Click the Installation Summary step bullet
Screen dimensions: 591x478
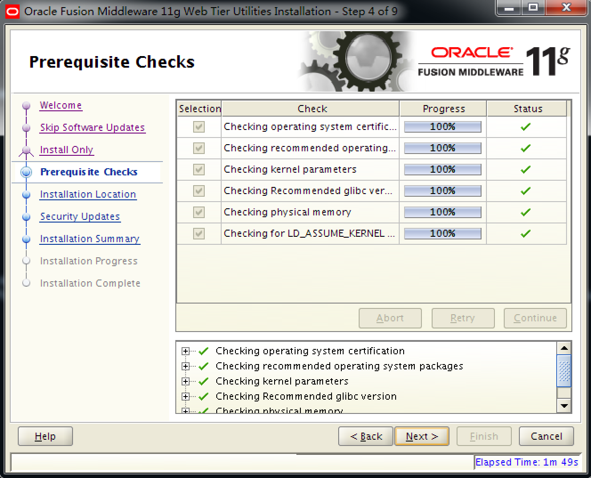[26, 239]
